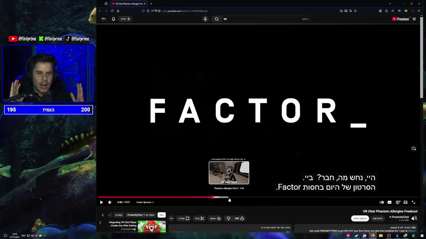426x239 pixels.
Task: Play the YouTube video
Action: 102,202
